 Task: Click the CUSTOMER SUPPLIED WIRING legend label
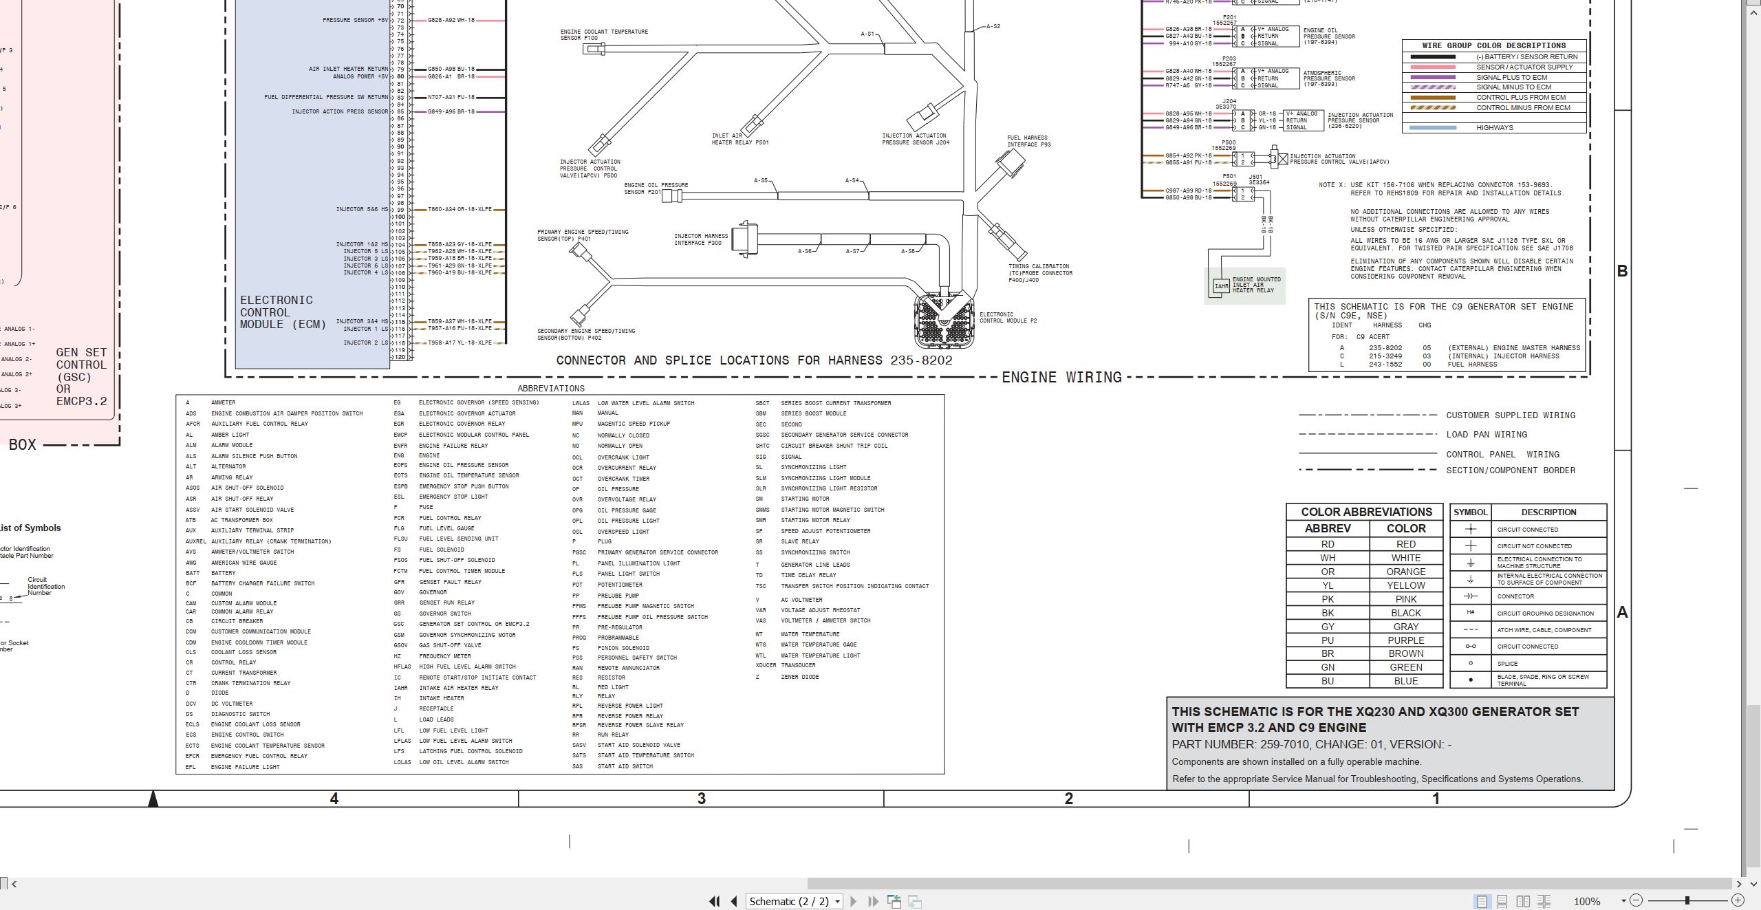pyautogui.click(x=1511, y=415)
